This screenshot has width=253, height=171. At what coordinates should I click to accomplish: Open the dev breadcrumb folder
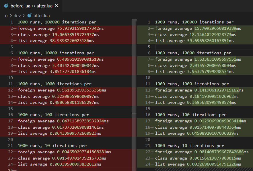point(17,16)
